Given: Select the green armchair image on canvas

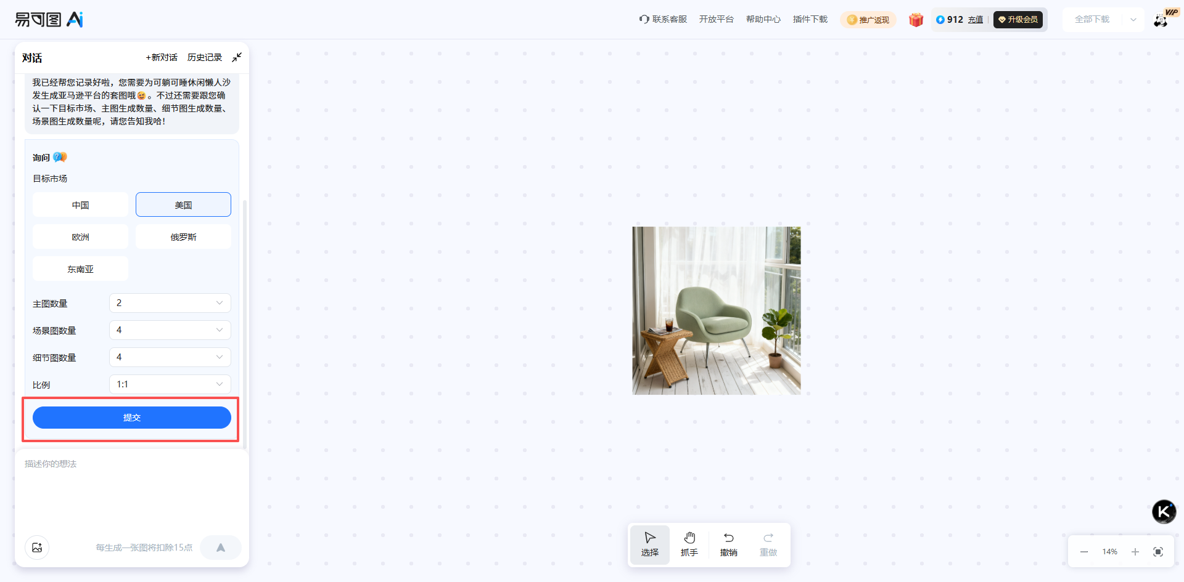Looking at the screenshot, I should point(717,310).
